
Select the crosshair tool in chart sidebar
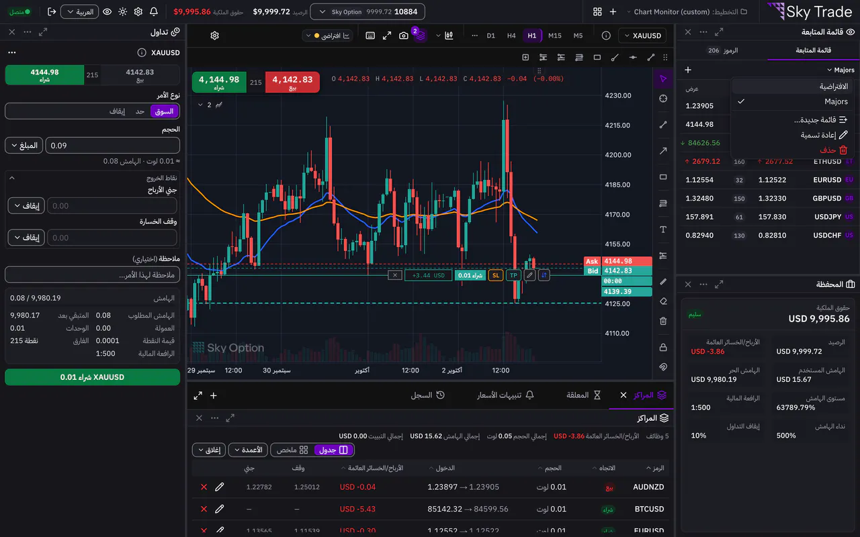[x=663, y=99]
